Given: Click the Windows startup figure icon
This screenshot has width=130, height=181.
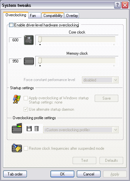Looking at the screenshot, I should click(17, 99).
